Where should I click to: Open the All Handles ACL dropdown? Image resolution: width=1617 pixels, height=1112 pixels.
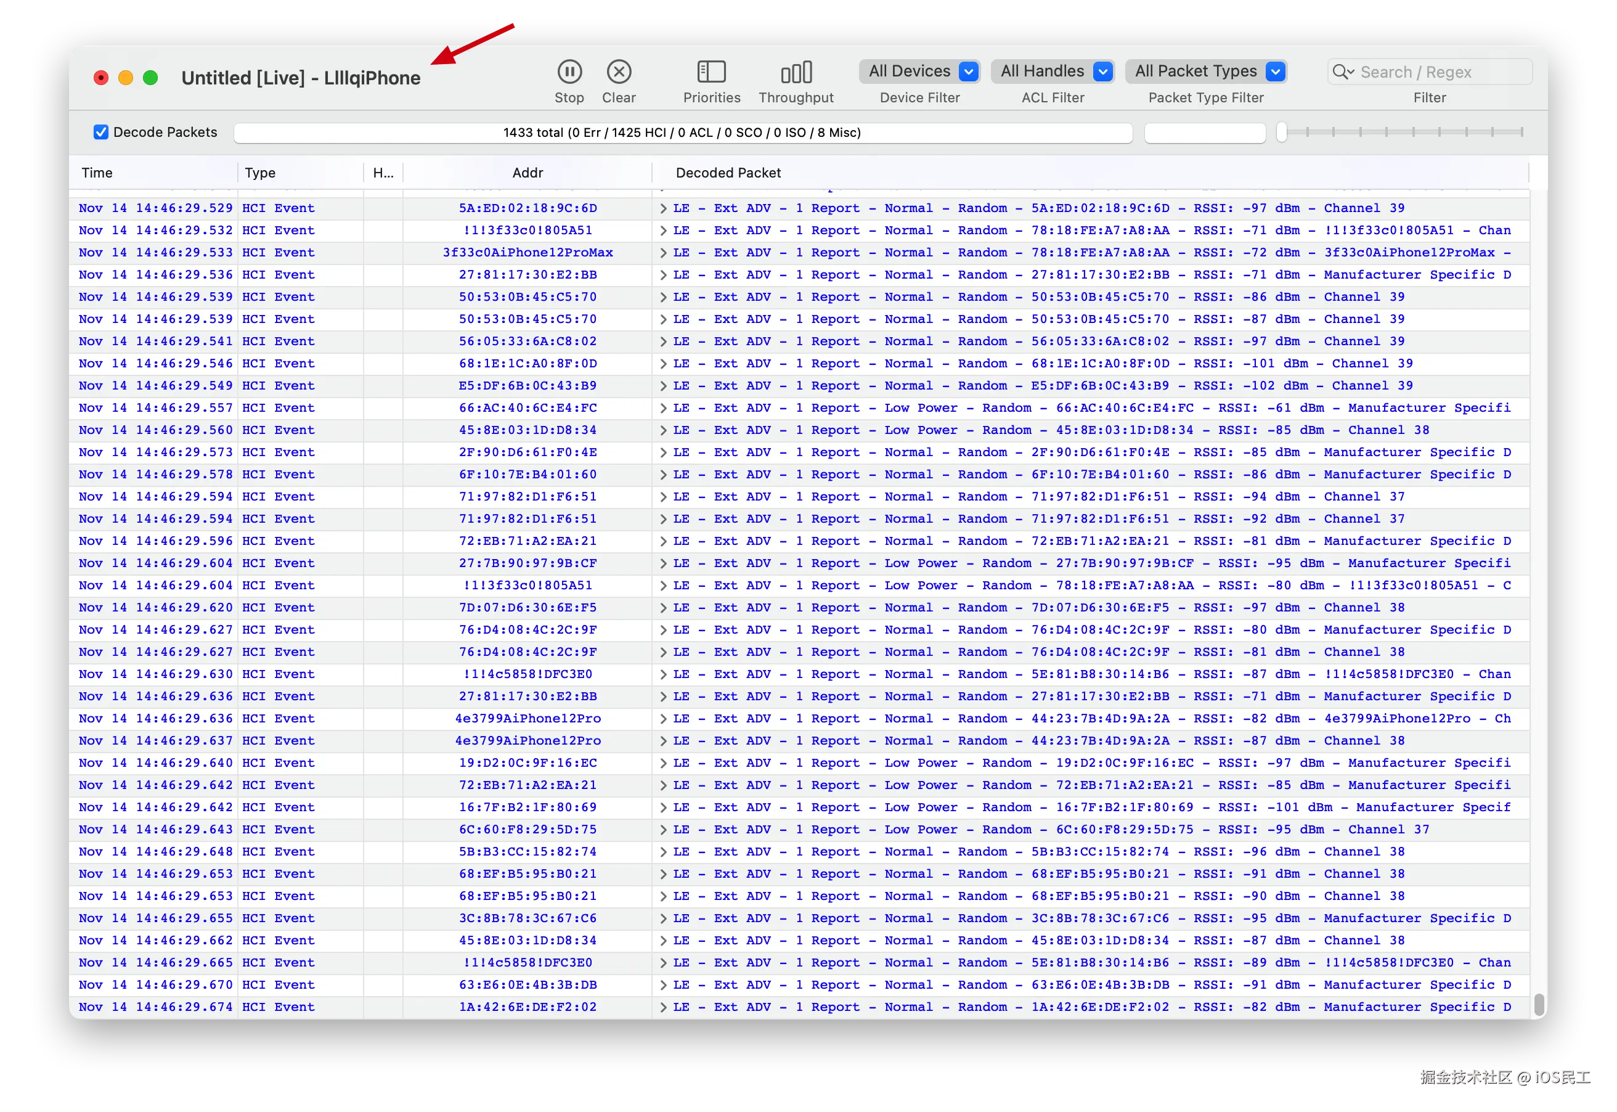click(x=1053, y=71)
